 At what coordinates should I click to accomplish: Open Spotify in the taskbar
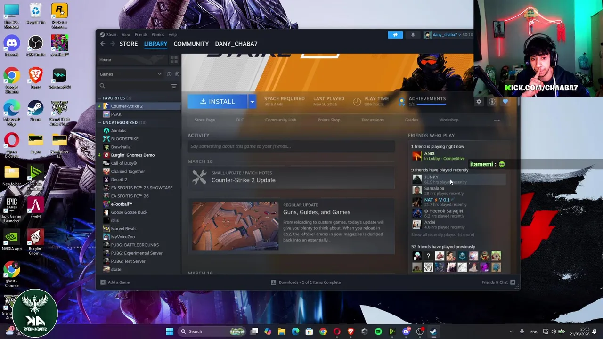click(x=378, y=331)
